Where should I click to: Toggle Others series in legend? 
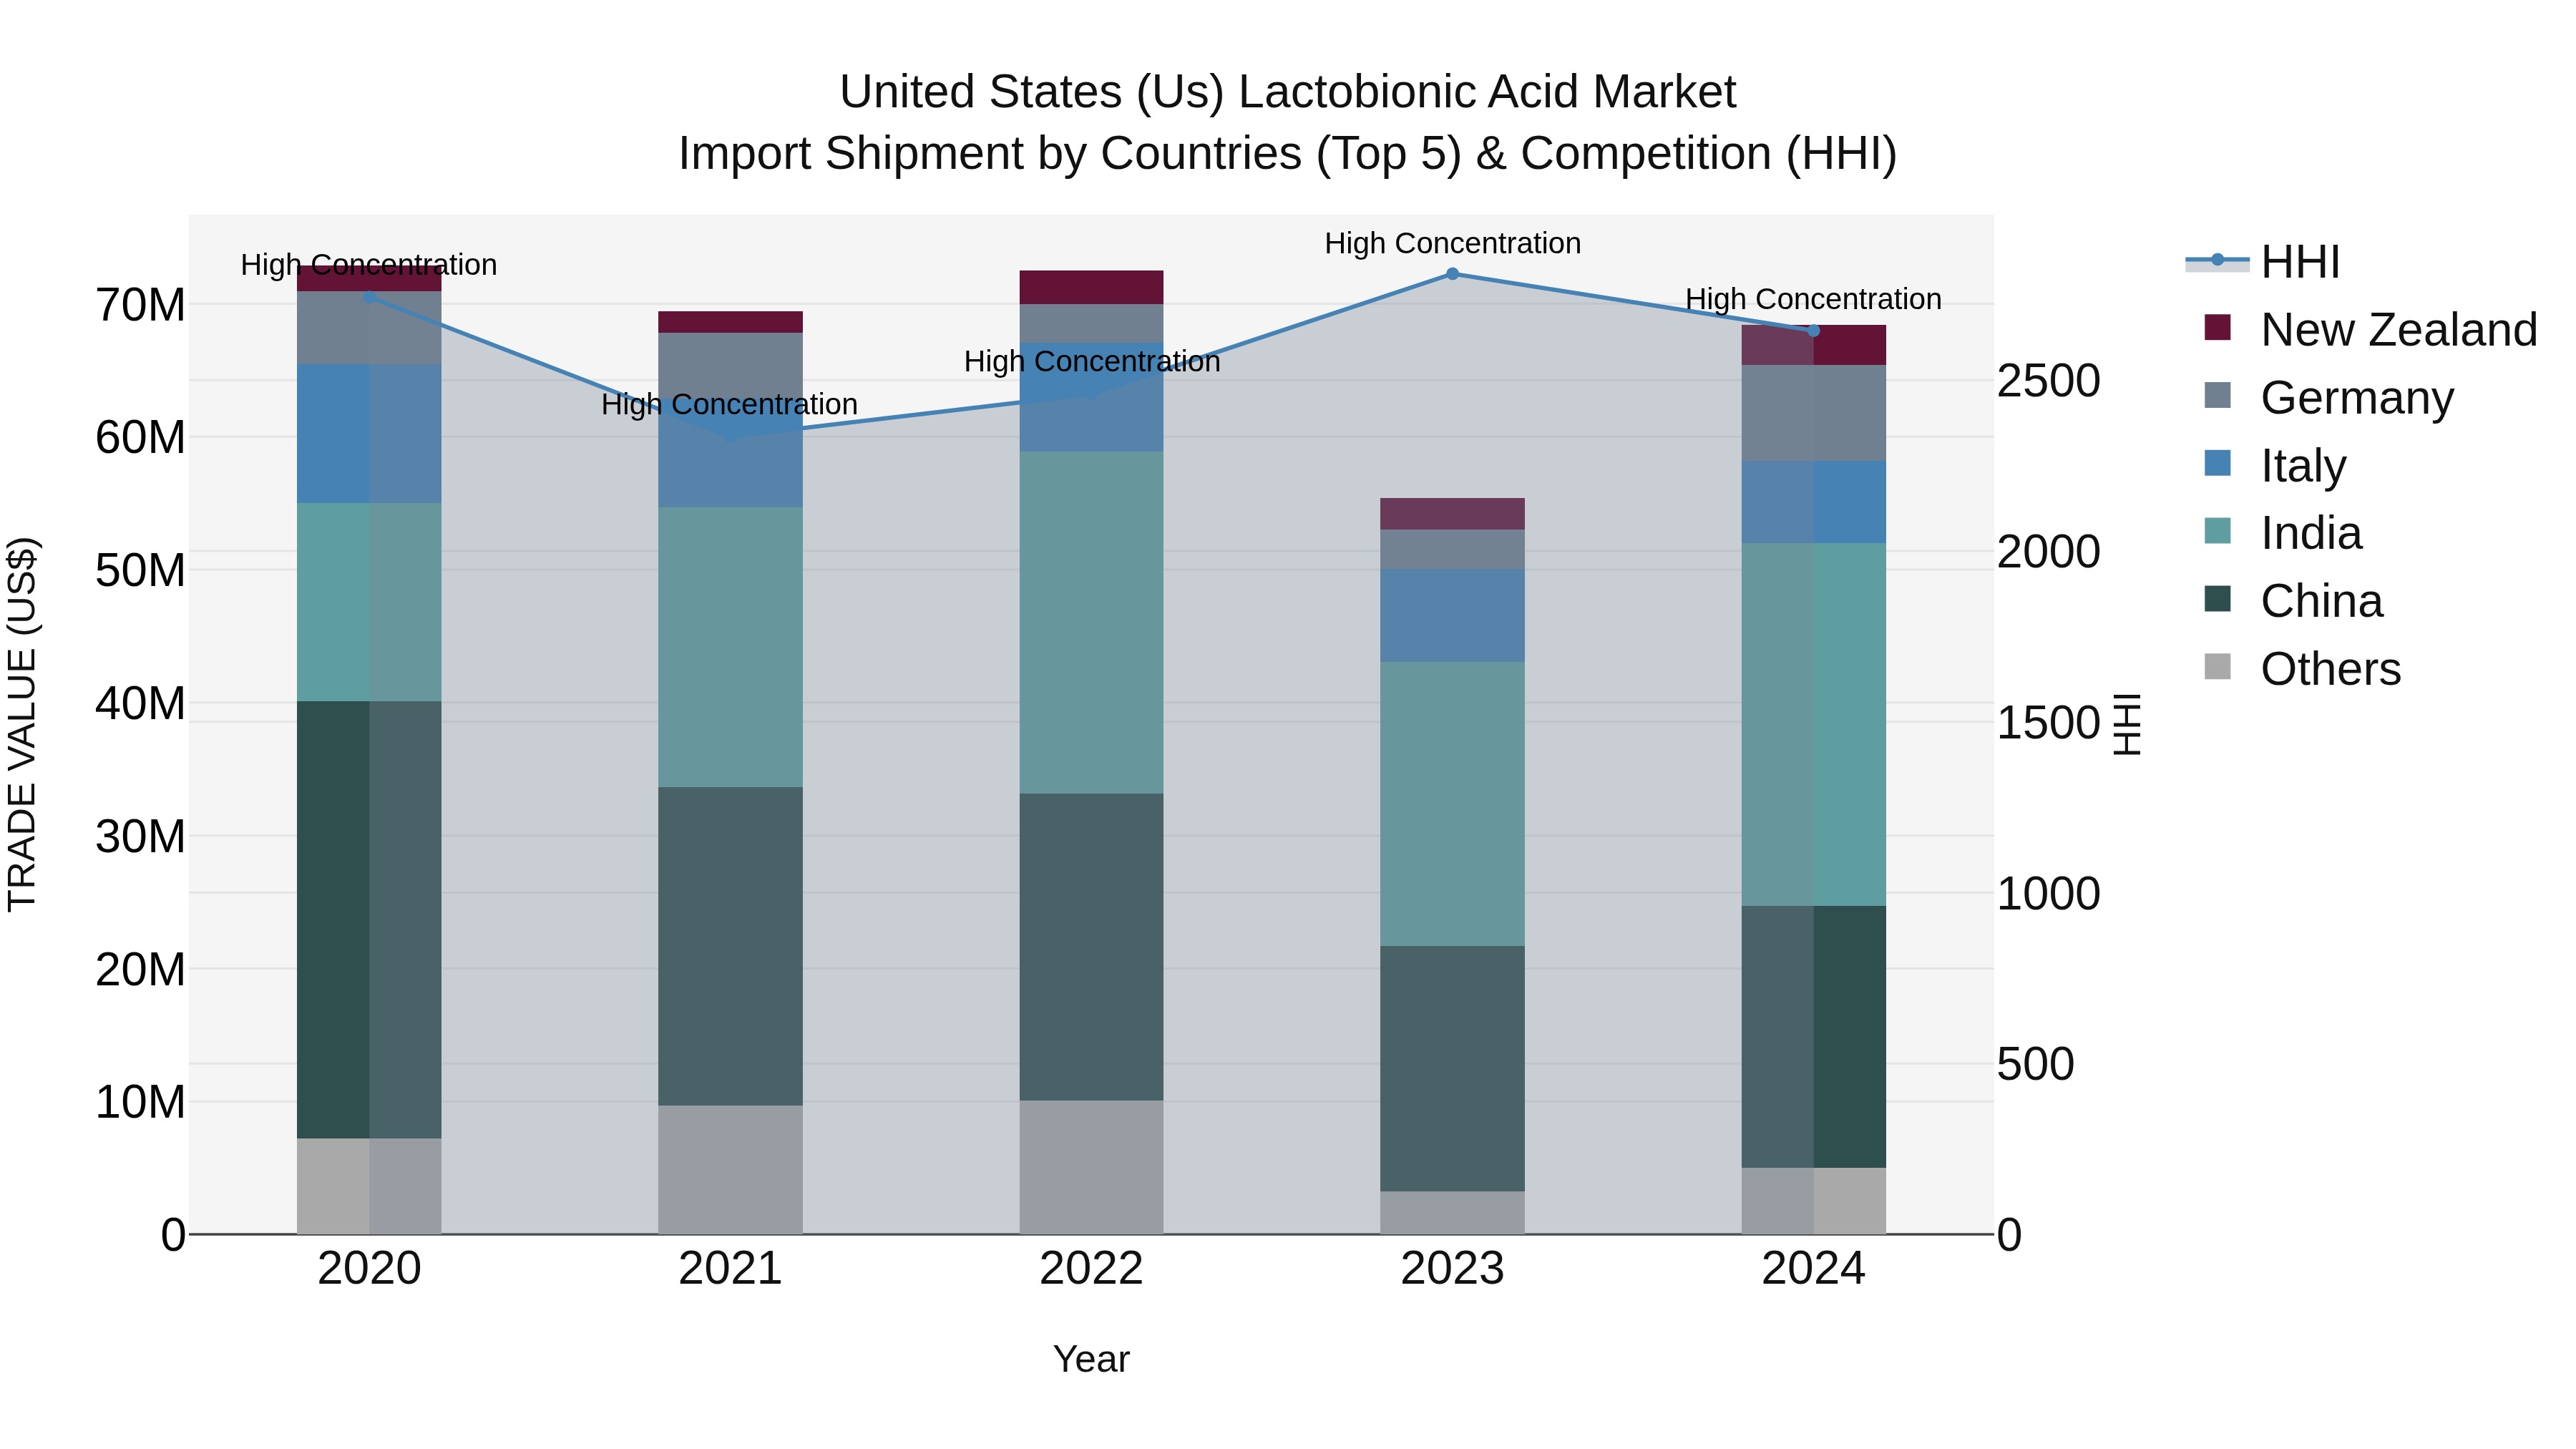(x=2302, y=669)
